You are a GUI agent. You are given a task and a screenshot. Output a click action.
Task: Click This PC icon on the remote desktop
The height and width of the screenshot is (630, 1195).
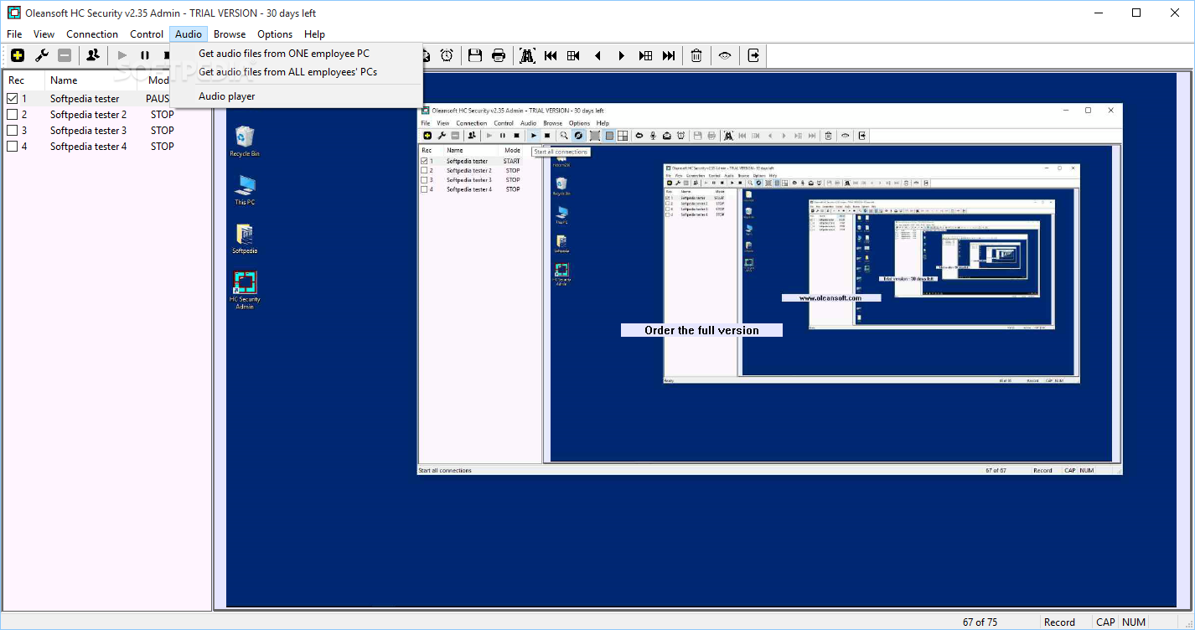tap(245, 190)
